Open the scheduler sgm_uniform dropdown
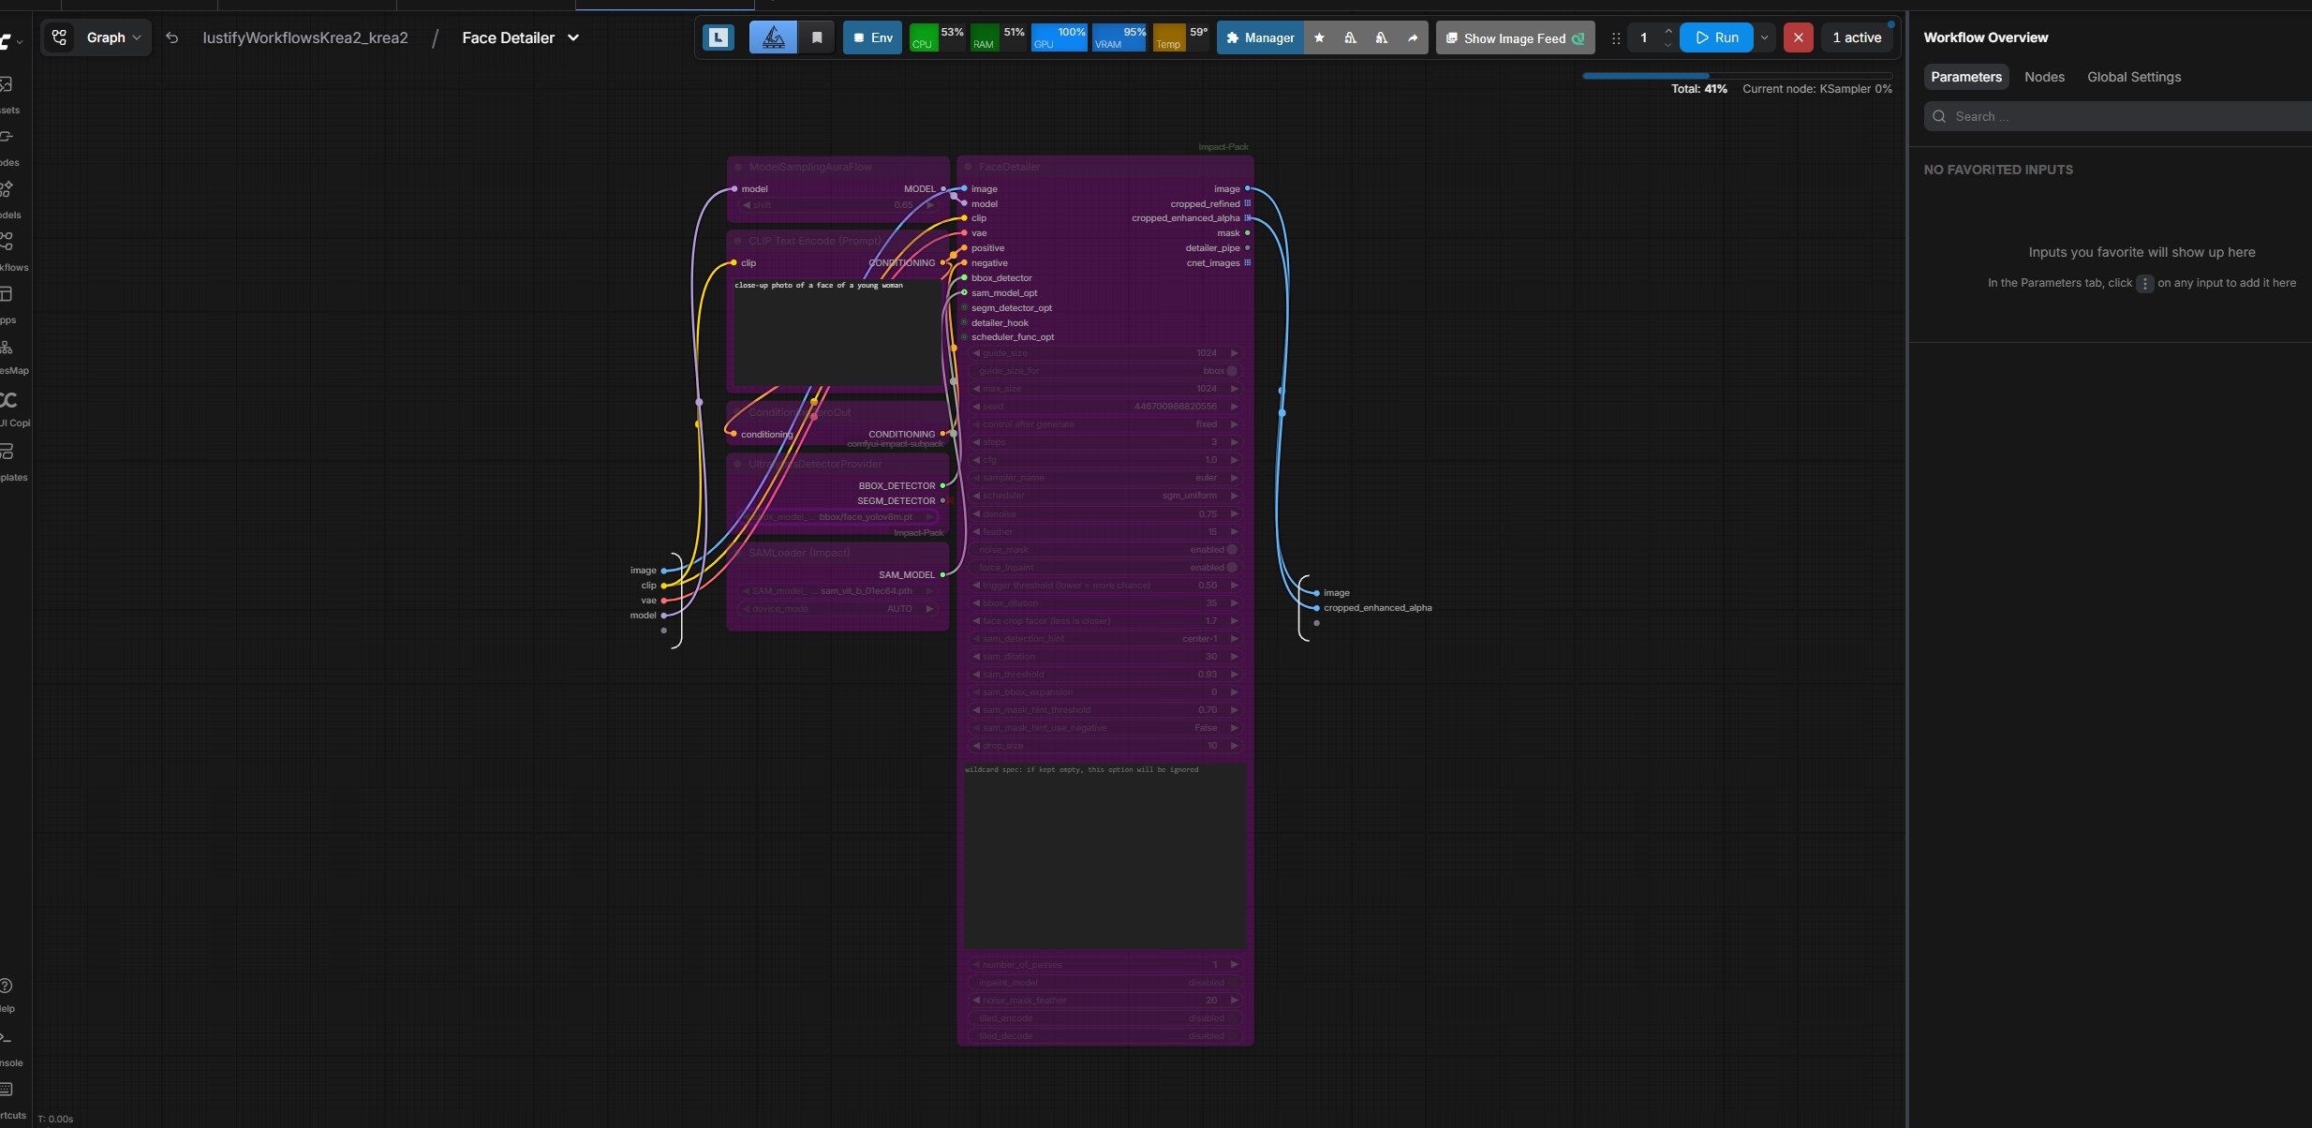Image resolution: width=2312 pixels, height=1128 pixels. (1105, 496)
